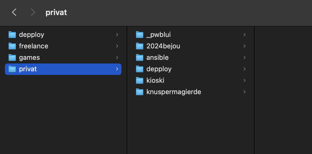
Task: Expand the ansible folder via its chevron
Action: tap(244, 57)
